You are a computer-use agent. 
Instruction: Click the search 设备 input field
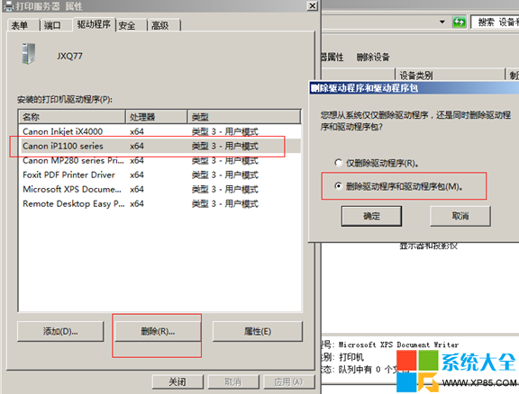pos(496,22)
